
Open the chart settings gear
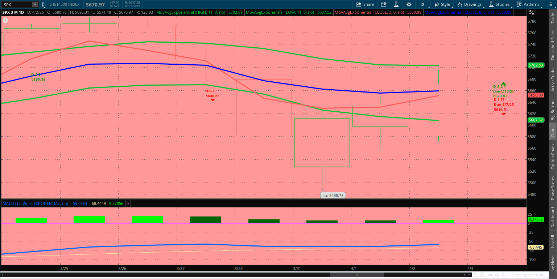pyautogui.click(x=409, y=4)
